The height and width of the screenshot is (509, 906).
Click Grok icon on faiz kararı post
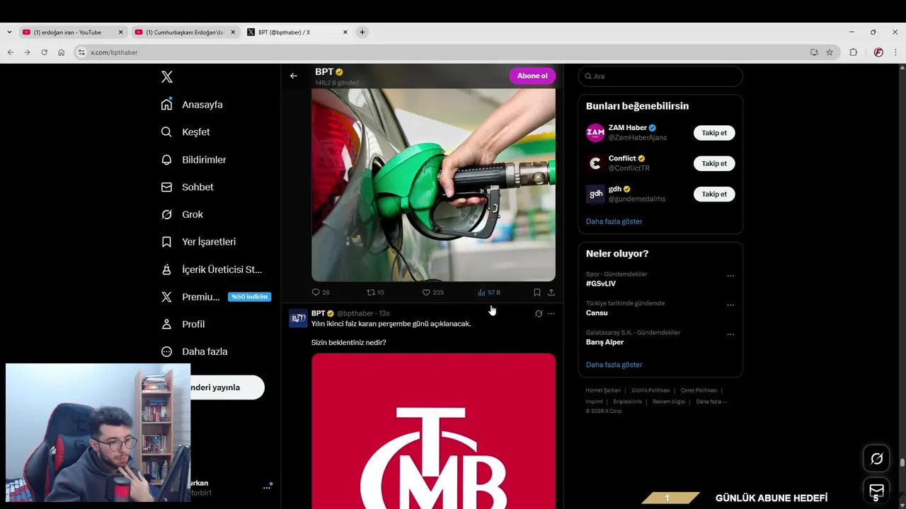(x=539, y=313)
